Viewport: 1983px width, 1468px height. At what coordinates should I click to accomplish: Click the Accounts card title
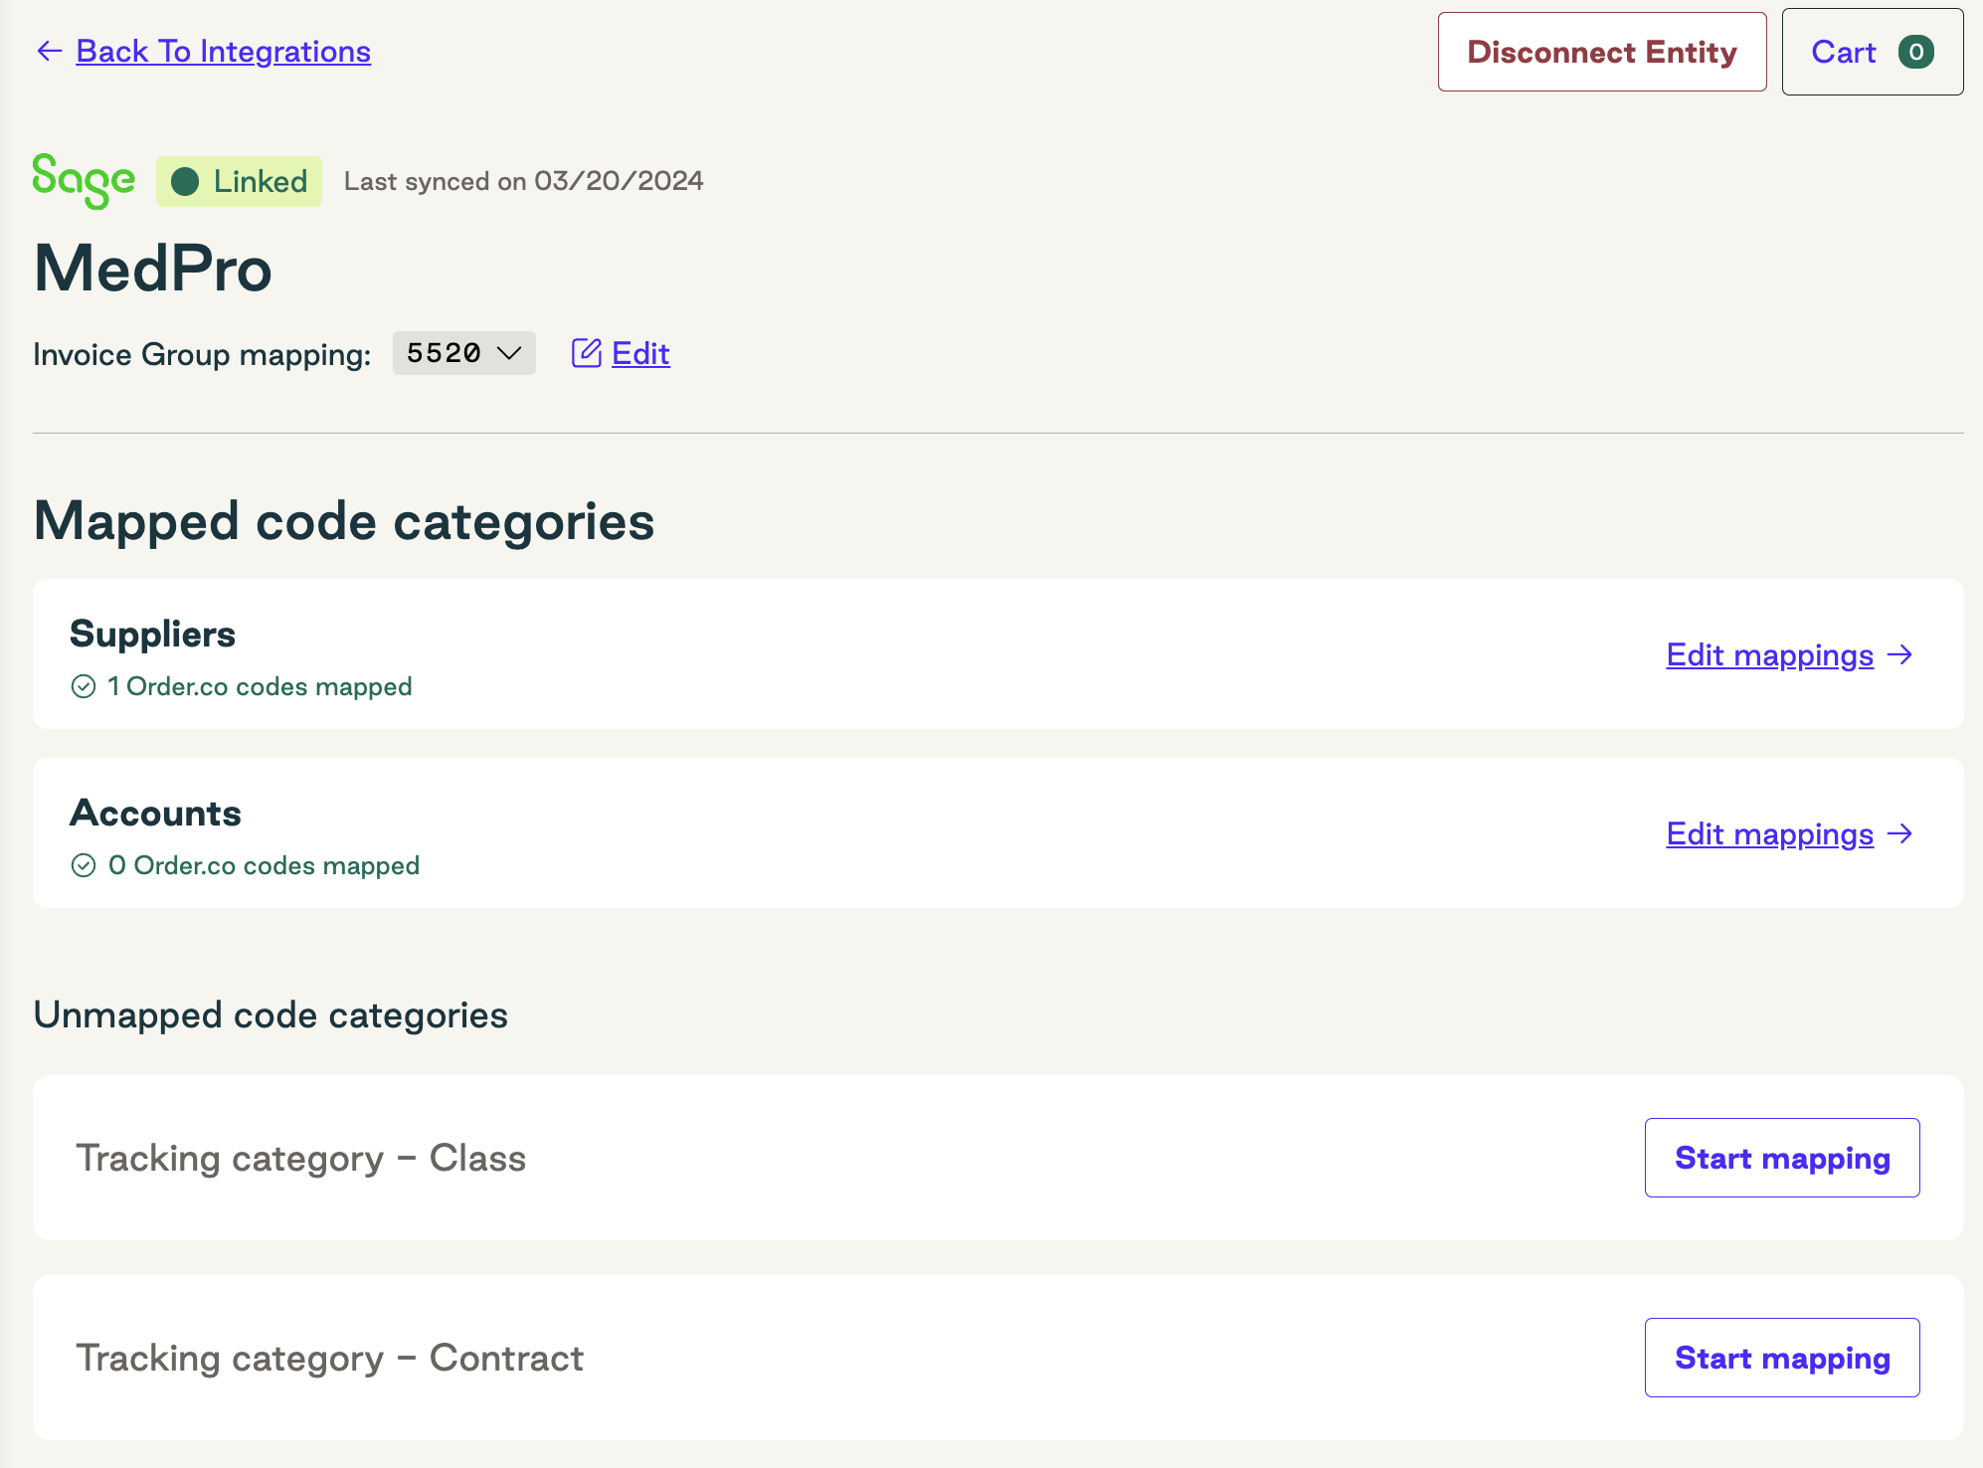tap(155, 813)
